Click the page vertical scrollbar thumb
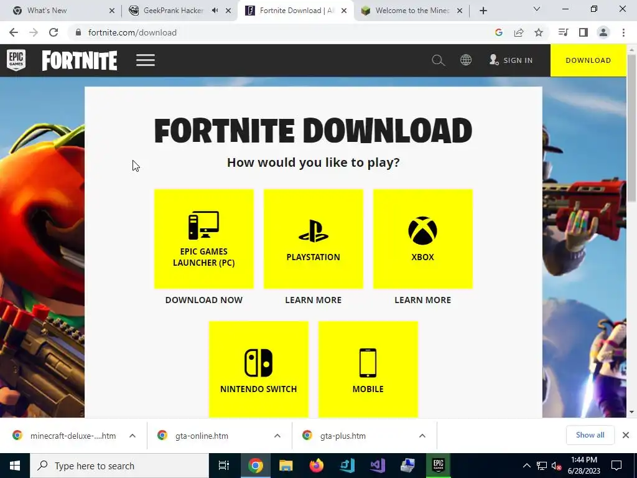 point(632,128)
